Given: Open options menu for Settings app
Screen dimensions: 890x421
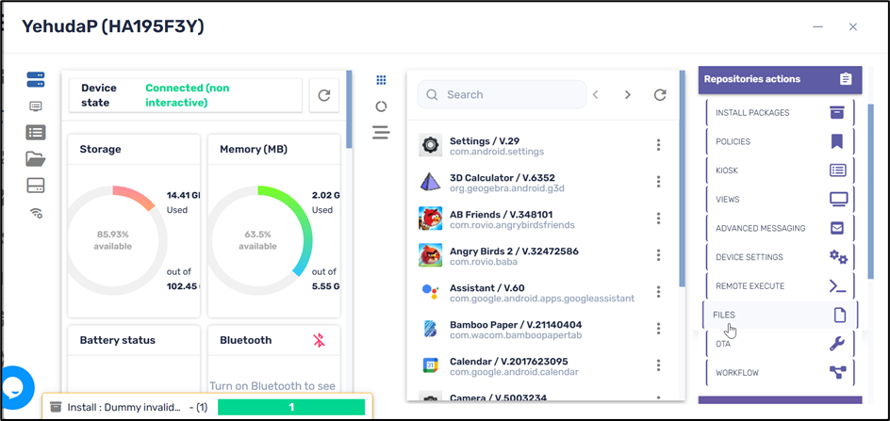Looking at the screenshot, I should click(658, 145).
